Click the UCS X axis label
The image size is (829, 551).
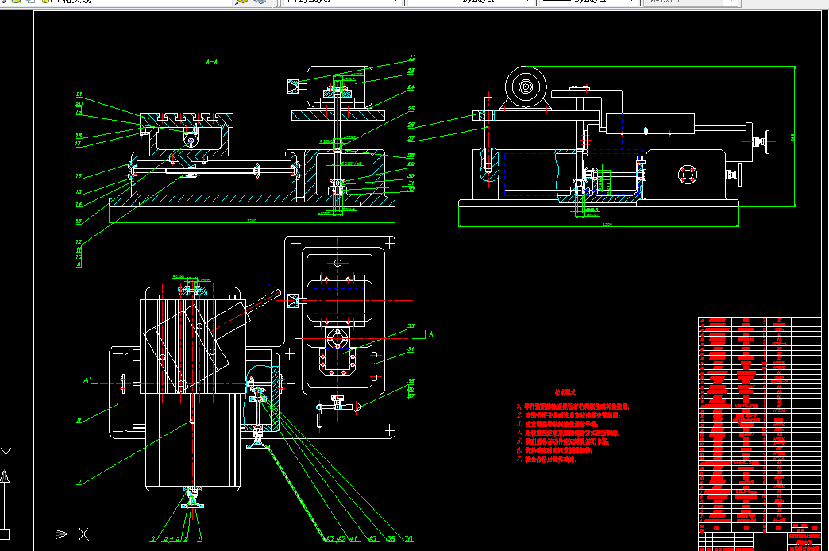point(83,534)
